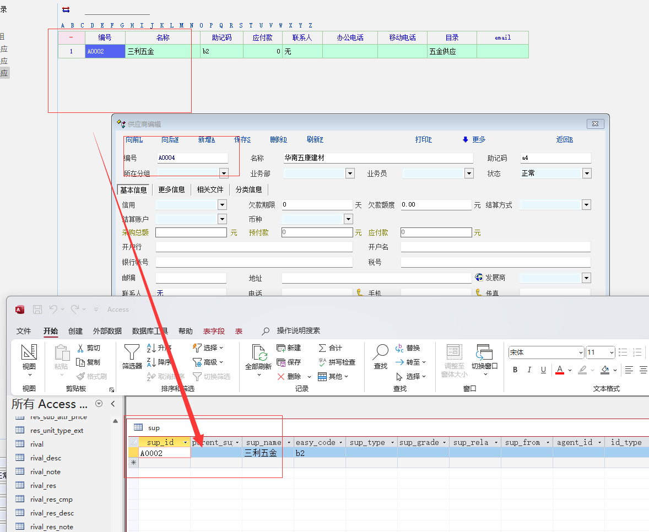
Task: Click the Refresh All icon
Action: coord(258,352)
